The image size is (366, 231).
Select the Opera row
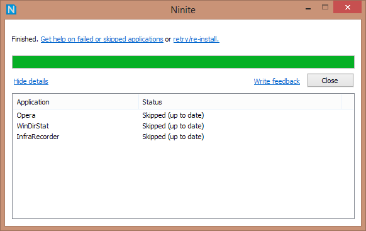[183, 115]
